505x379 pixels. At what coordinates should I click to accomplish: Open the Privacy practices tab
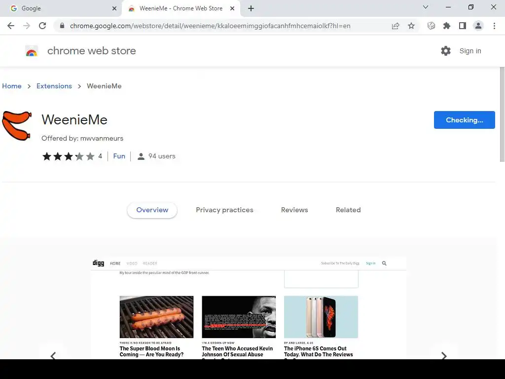pyautogui.click(x=224, y=210)
